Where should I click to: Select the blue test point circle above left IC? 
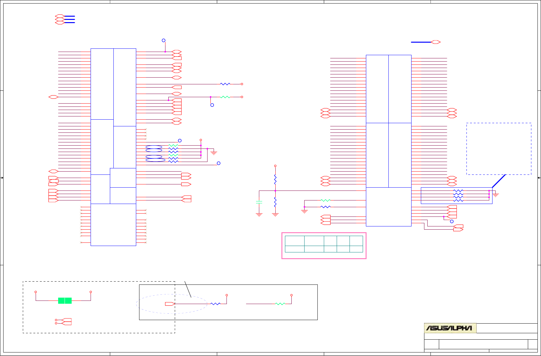click(x=164, y=40)
